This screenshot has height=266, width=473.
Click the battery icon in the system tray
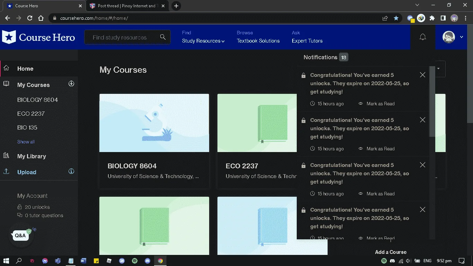click(417, 261)
